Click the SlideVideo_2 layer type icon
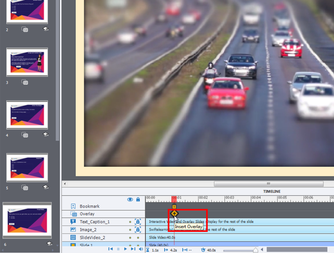Screen dimensions: 334x253 (x=73, y=237)
